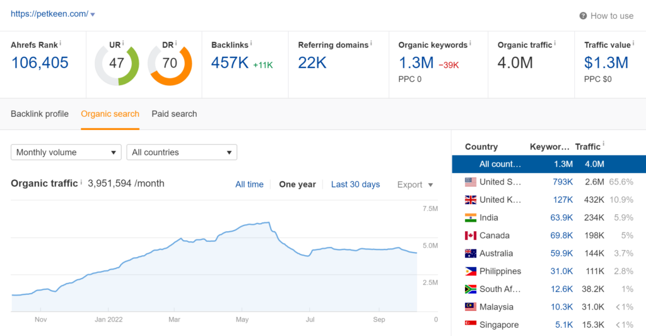
Task: Click the Philippines flag icon
Action: [x=471, y=272]
